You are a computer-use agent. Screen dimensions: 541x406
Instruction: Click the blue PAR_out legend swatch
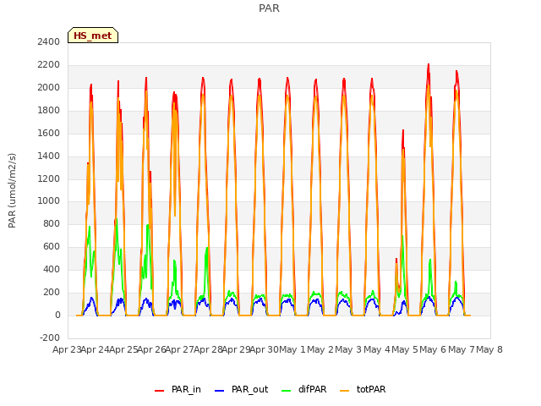(x=219, y=391)
